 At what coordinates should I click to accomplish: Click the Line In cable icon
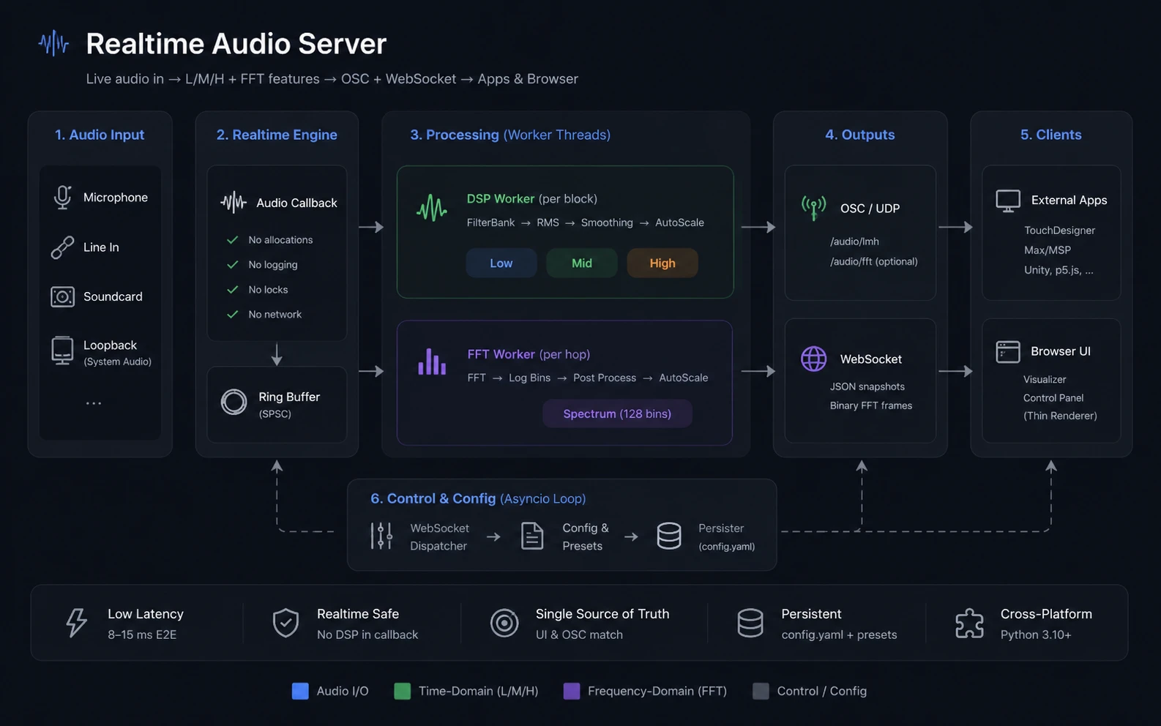tap(62, 247)
